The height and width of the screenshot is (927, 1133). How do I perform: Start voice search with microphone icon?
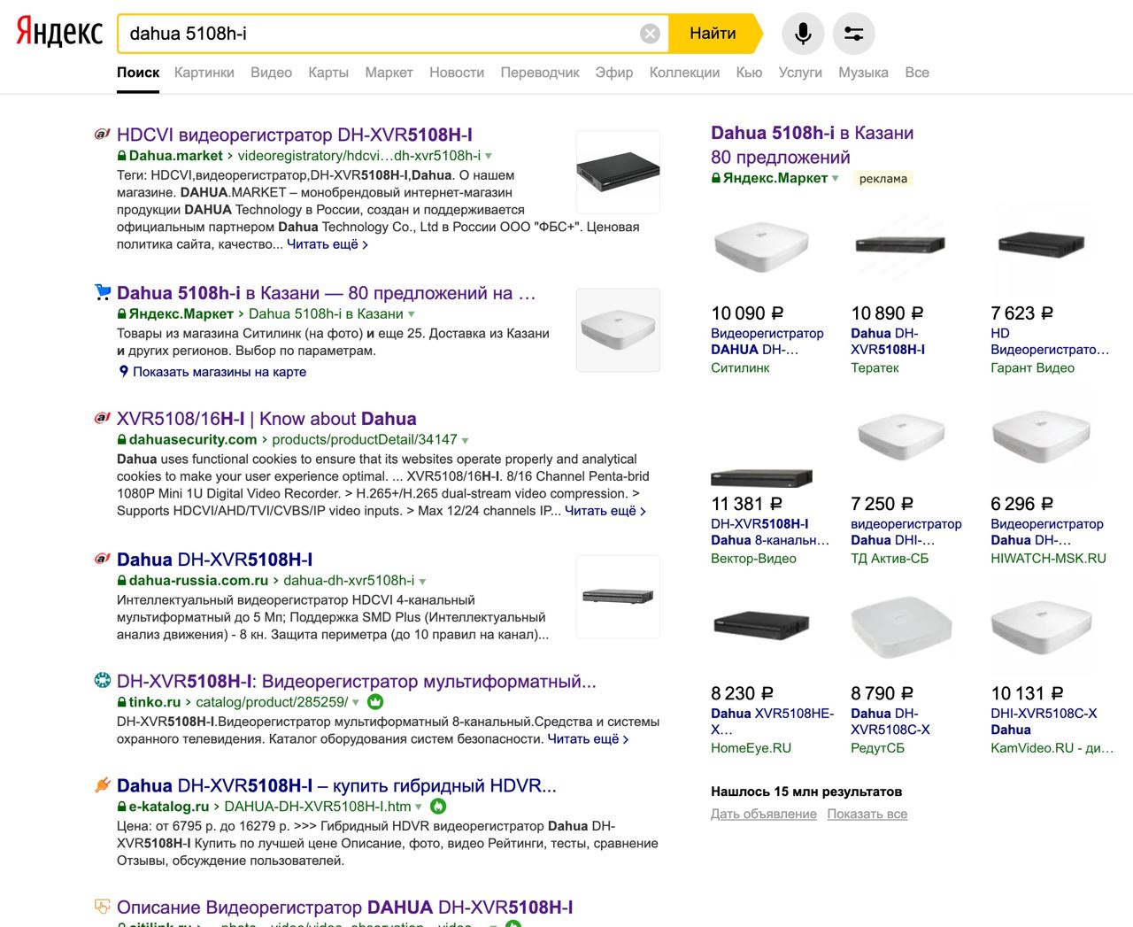[x=803, y=34]
